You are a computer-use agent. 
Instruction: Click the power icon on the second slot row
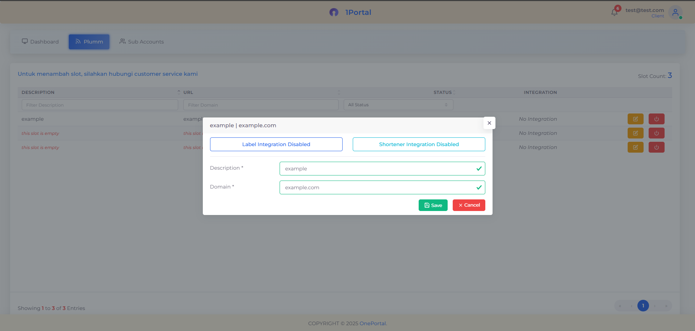[656, 133]
